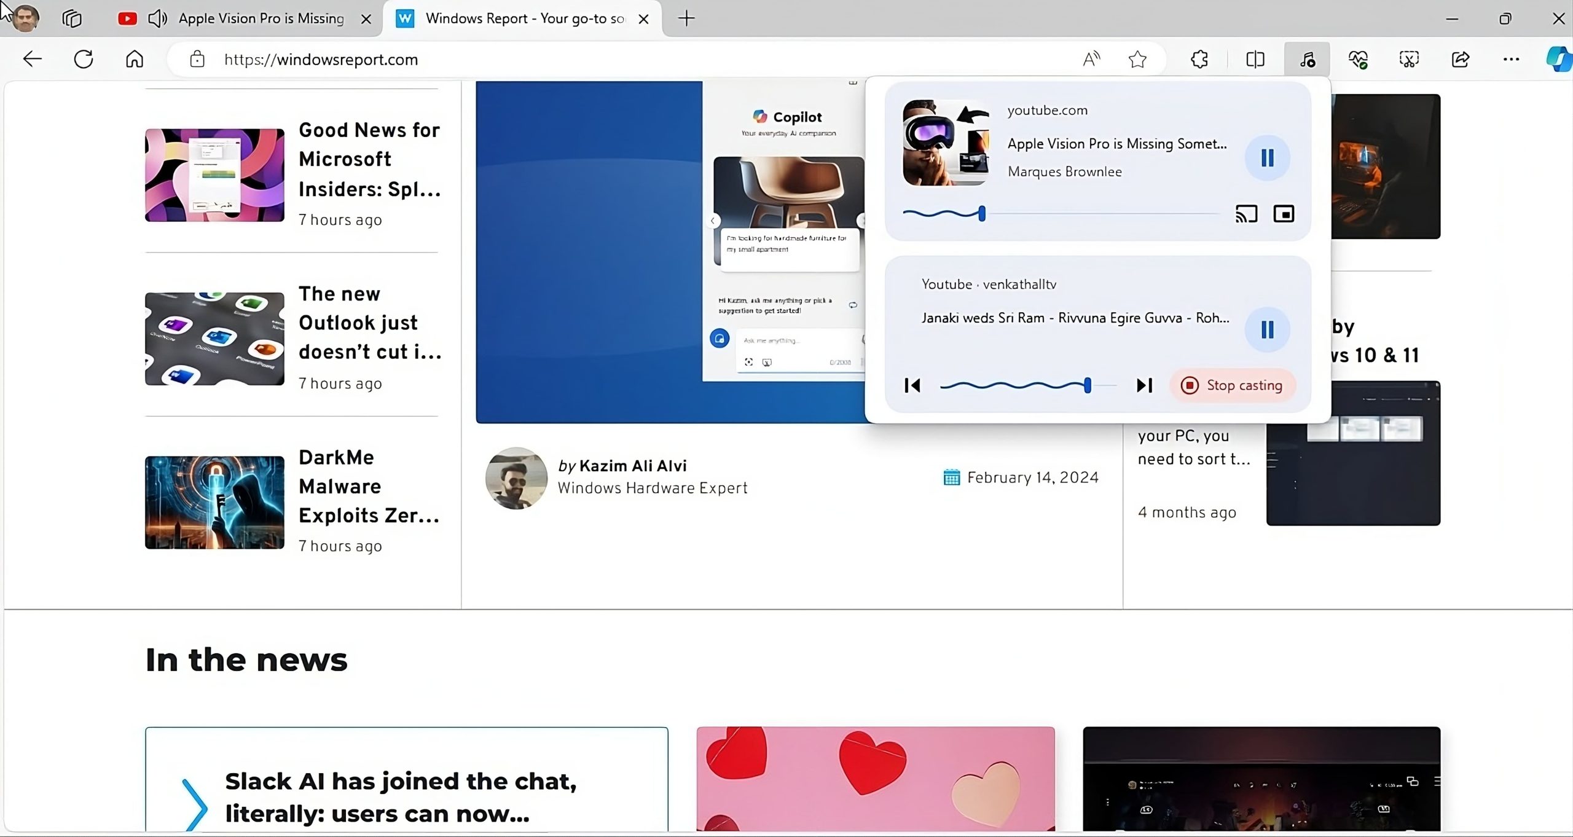Click the Stop casting button
This screenshot has width=1573, height=837.
pyautogui.click(x=1233, y=385)
